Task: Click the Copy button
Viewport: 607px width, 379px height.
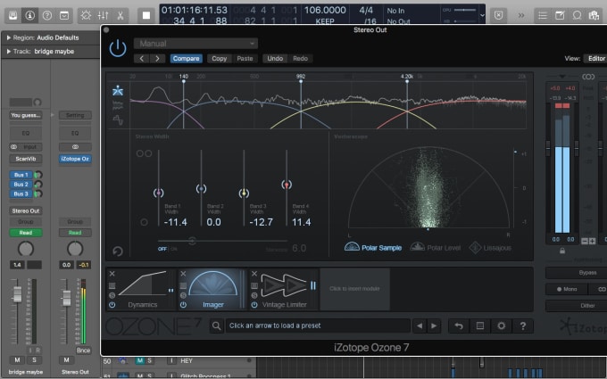Action: (219, 58)
